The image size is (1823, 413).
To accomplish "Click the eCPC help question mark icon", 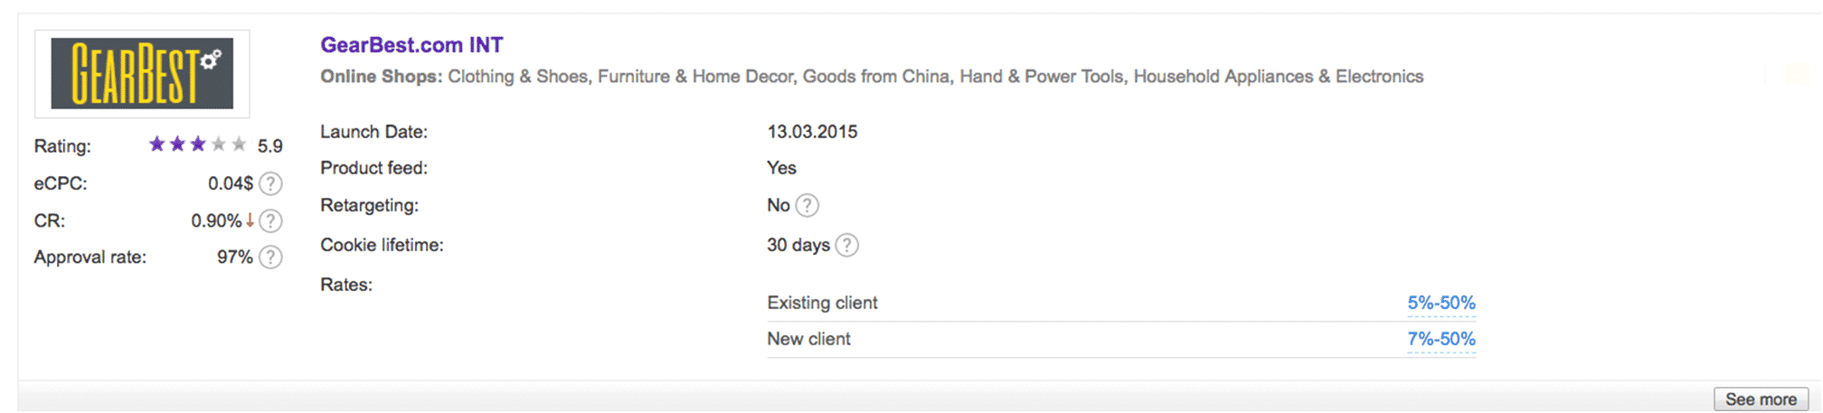I will tap(270, 183).
